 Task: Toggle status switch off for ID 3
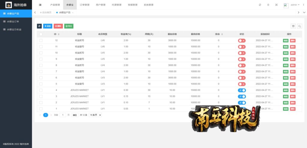point(242,97)
